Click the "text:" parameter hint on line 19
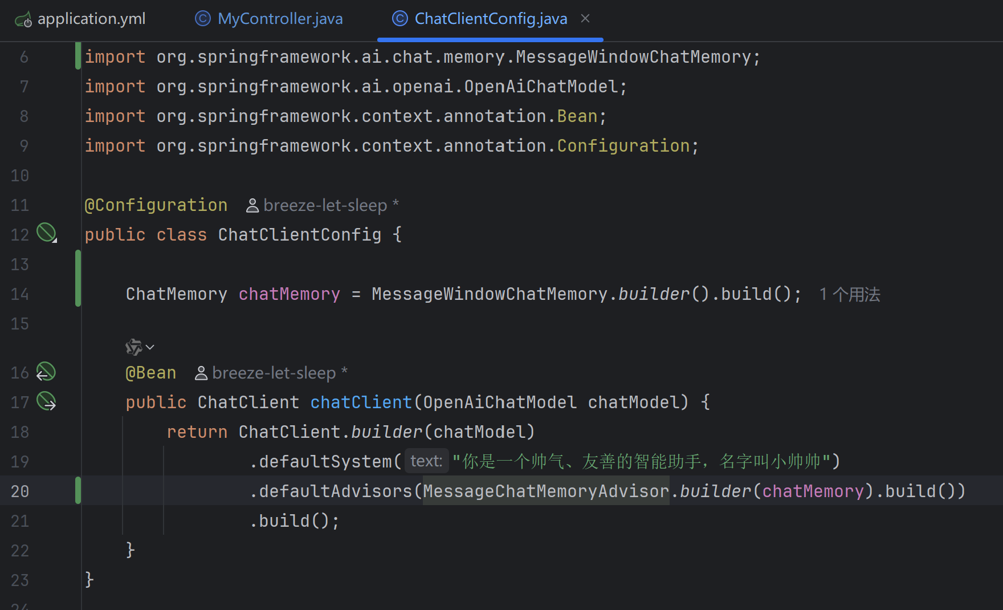Screen dimensions: 1003x610 [426, 461]
